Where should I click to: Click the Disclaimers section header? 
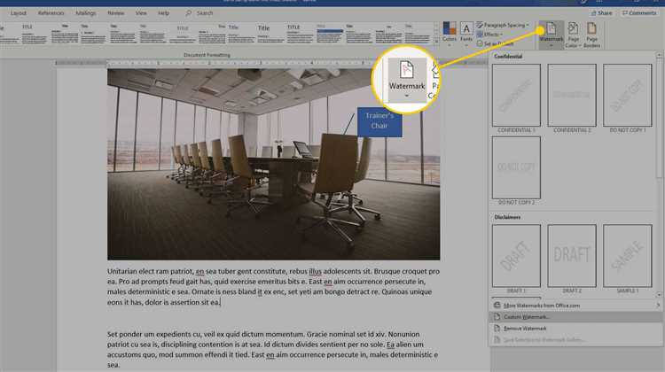(507, 217)
